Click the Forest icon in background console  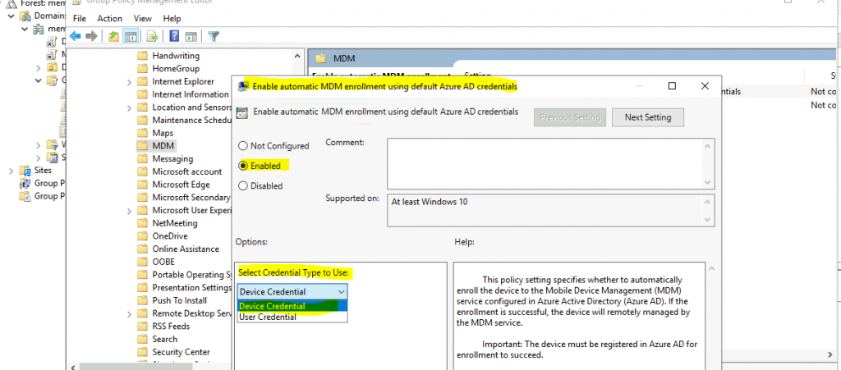pyautogui.click(x=11, y=3)
